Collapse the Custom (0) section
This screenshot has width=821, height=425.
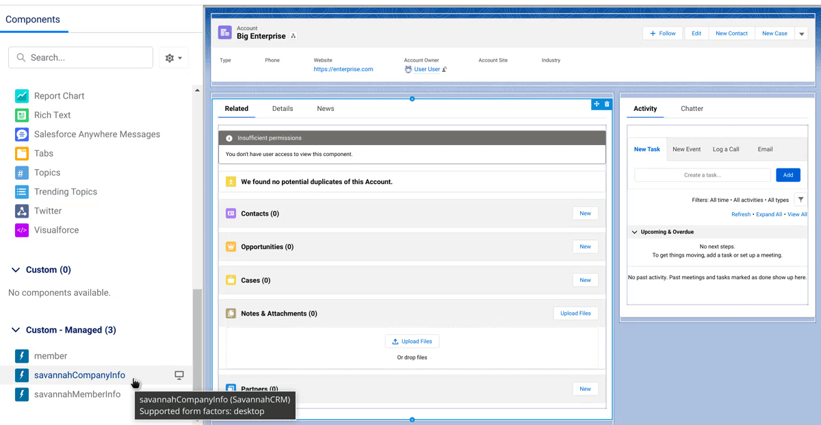pyautogui.click(x=16, y=270)
